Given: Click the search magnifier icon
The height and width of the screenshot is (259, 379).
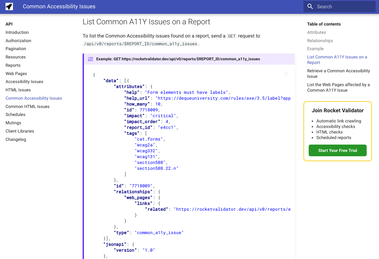Looking at the screenshot, I should coord(310,6).
